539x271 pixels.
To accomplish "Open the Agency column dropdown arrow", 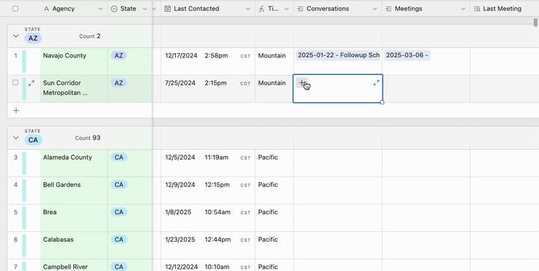I will [x=100, y=8].
